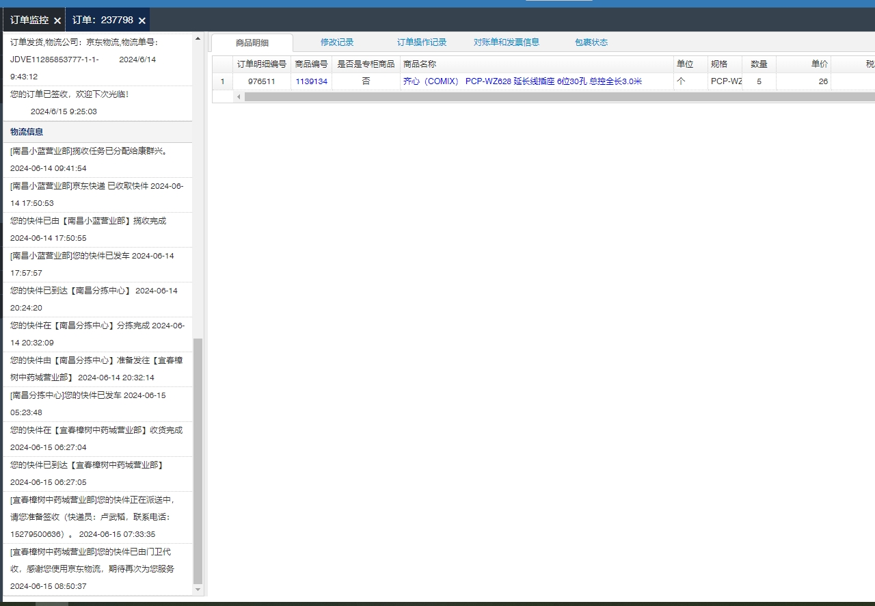Select the 宜春樟树中药城营业部 收货完成 entry
Screen dimensions: 875x606
pyautogui.click(x=96, y=438)
